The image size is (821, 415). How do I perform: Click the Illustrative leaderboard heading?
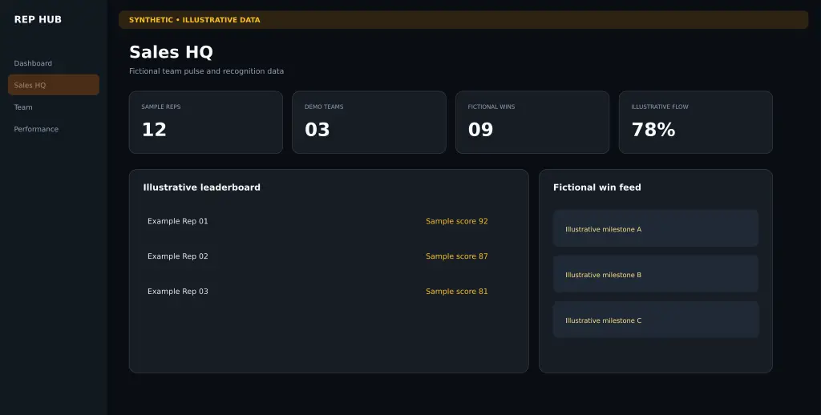(x=201, y=187)
